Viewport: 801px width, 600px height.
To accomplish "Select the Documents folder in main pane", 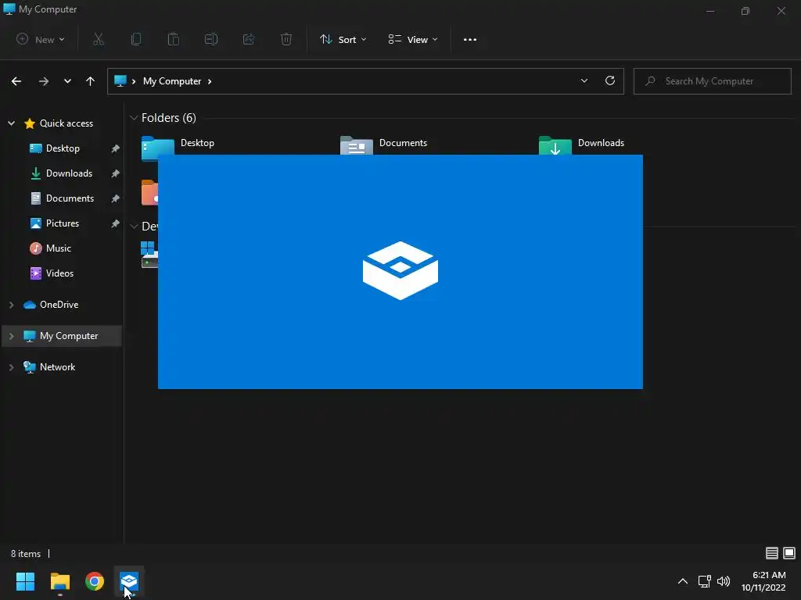I will click(384, 146).
